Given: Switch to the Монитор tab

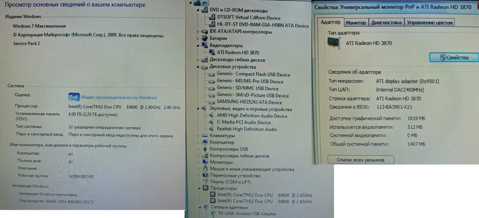Looking at the screenshot, I should pos(356,23).
